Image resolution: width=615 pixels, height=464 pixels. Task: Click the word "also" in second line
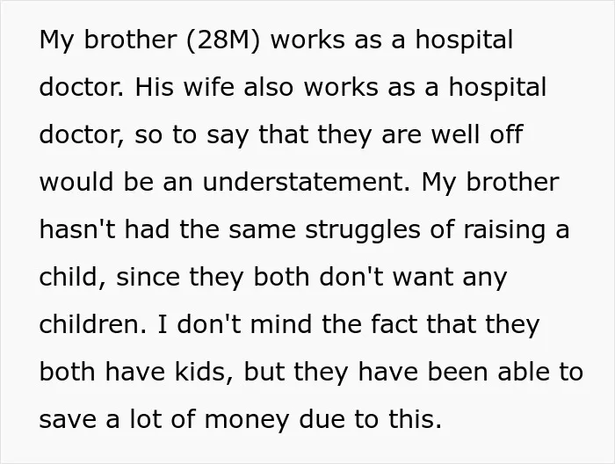coord(269,87)
